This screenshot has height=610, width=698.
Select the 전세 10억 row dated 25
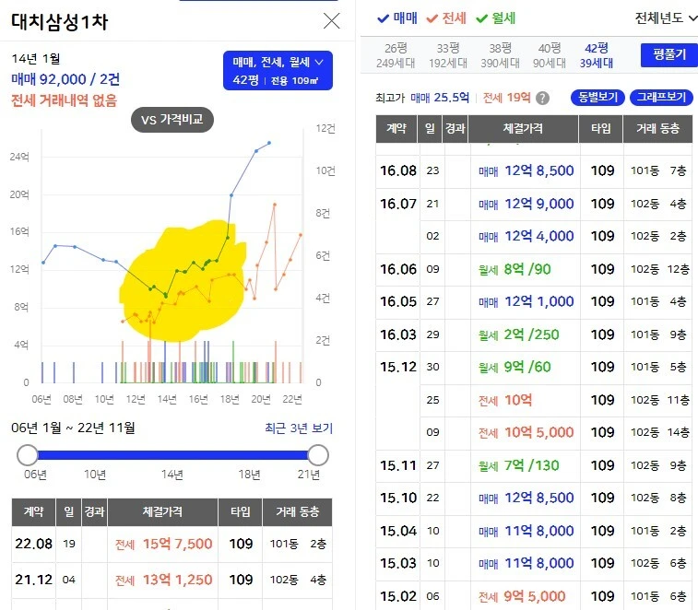coord(556,401)
